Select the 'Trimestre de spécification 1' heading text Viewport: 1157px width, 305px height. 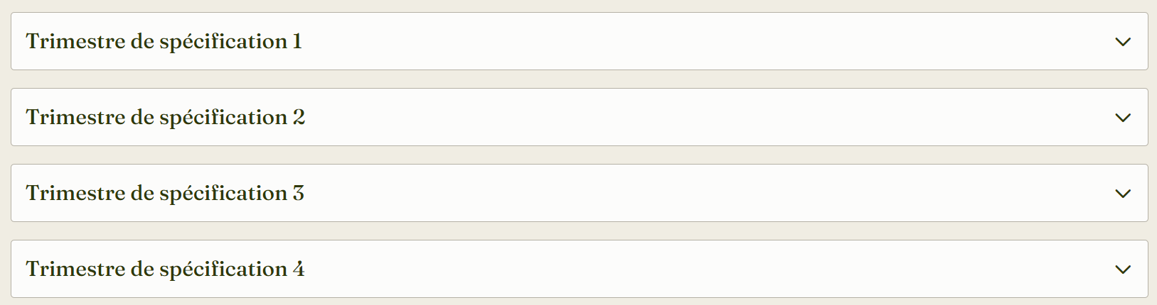[164, 42]
